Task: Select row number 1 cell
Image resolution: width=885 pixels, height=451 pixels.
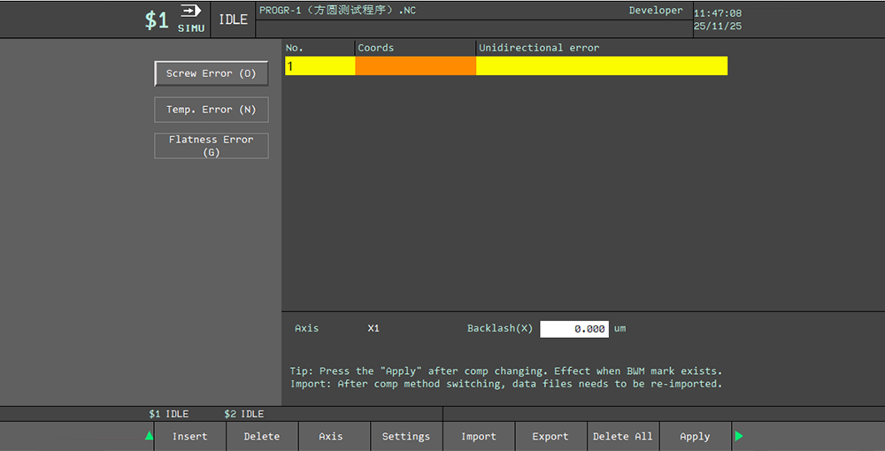Action: [319, 66]
